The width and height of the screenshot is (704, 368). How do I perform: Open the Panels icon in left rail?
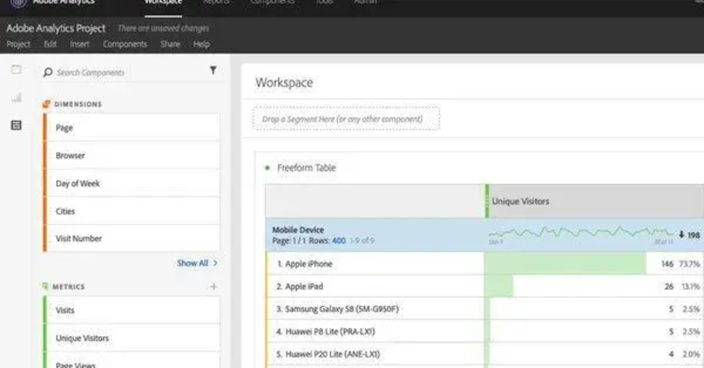click(16, 70)
